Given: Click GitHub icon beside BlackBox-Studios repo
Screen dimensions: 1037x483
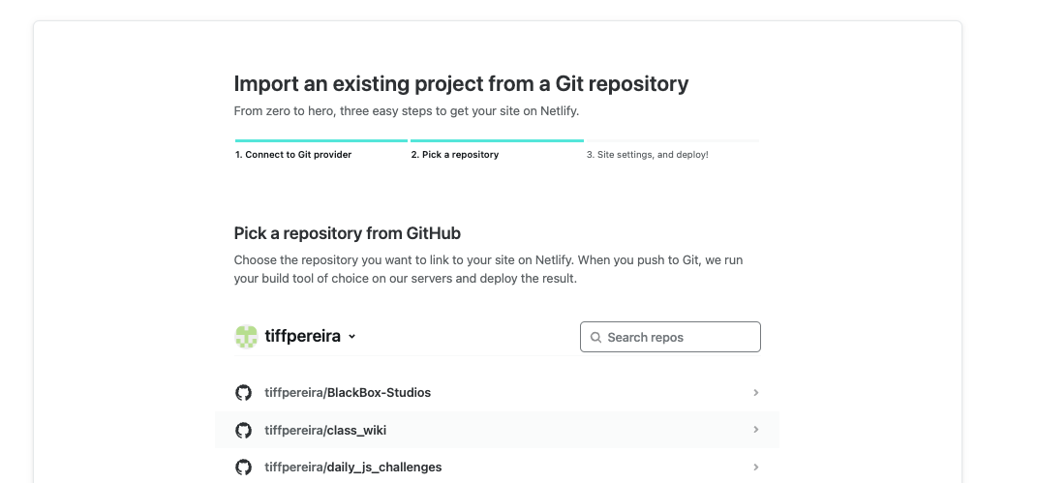Looking at the screenshot, I should pyautogui.click(x=243, y=392).
